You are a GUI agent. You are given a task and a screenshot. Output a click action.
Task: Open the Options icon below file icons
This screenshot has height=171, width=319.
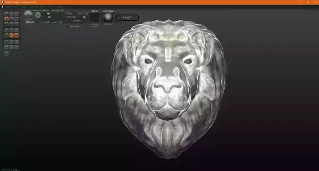tap(6, 54)
